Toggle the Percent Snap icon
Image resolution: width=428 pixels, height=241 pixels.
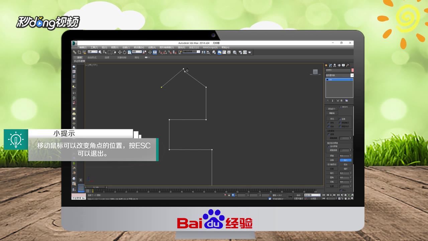coord(170,52)
